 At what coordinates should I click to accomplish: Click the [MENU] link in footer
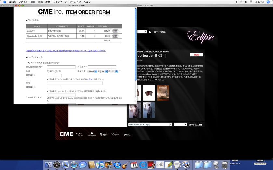point(128,135)
